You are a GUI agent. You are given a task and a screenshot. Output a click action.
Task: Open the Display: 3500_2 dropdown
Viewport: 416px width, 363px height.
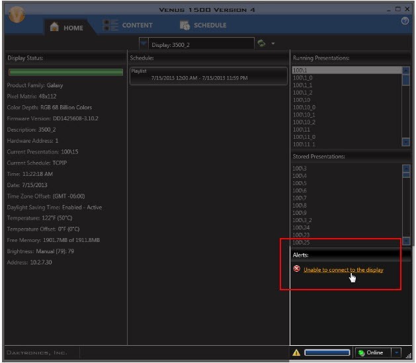(144, 44)
